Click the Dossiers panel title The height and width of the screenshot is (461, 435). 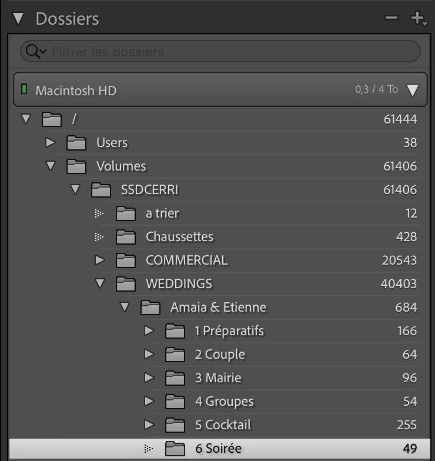tap(67, 19)
